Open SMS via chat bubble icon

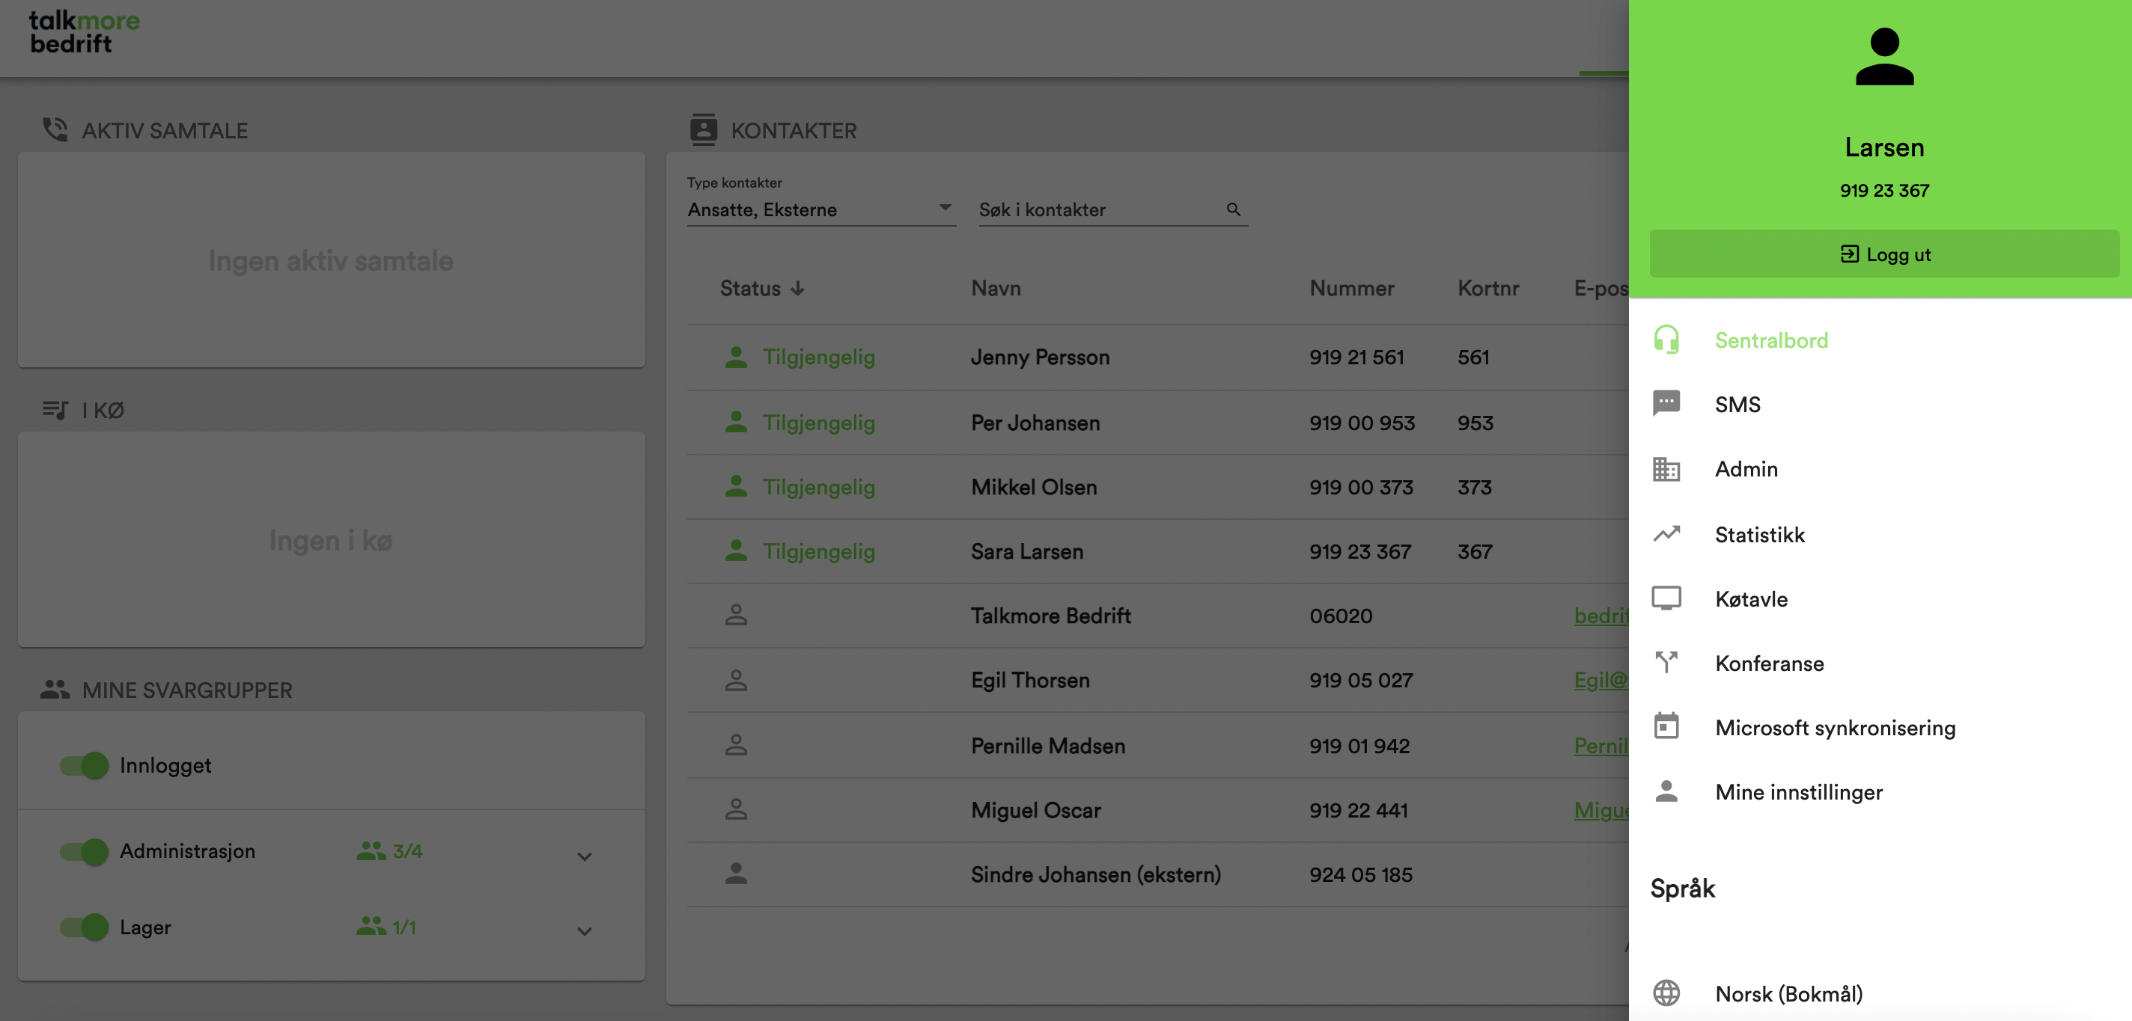point(1666,403)
